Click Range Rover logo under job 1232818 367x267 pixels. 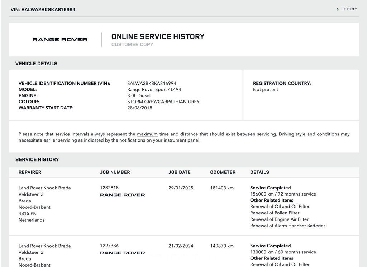pyautogui.click(x=122, y=195)
